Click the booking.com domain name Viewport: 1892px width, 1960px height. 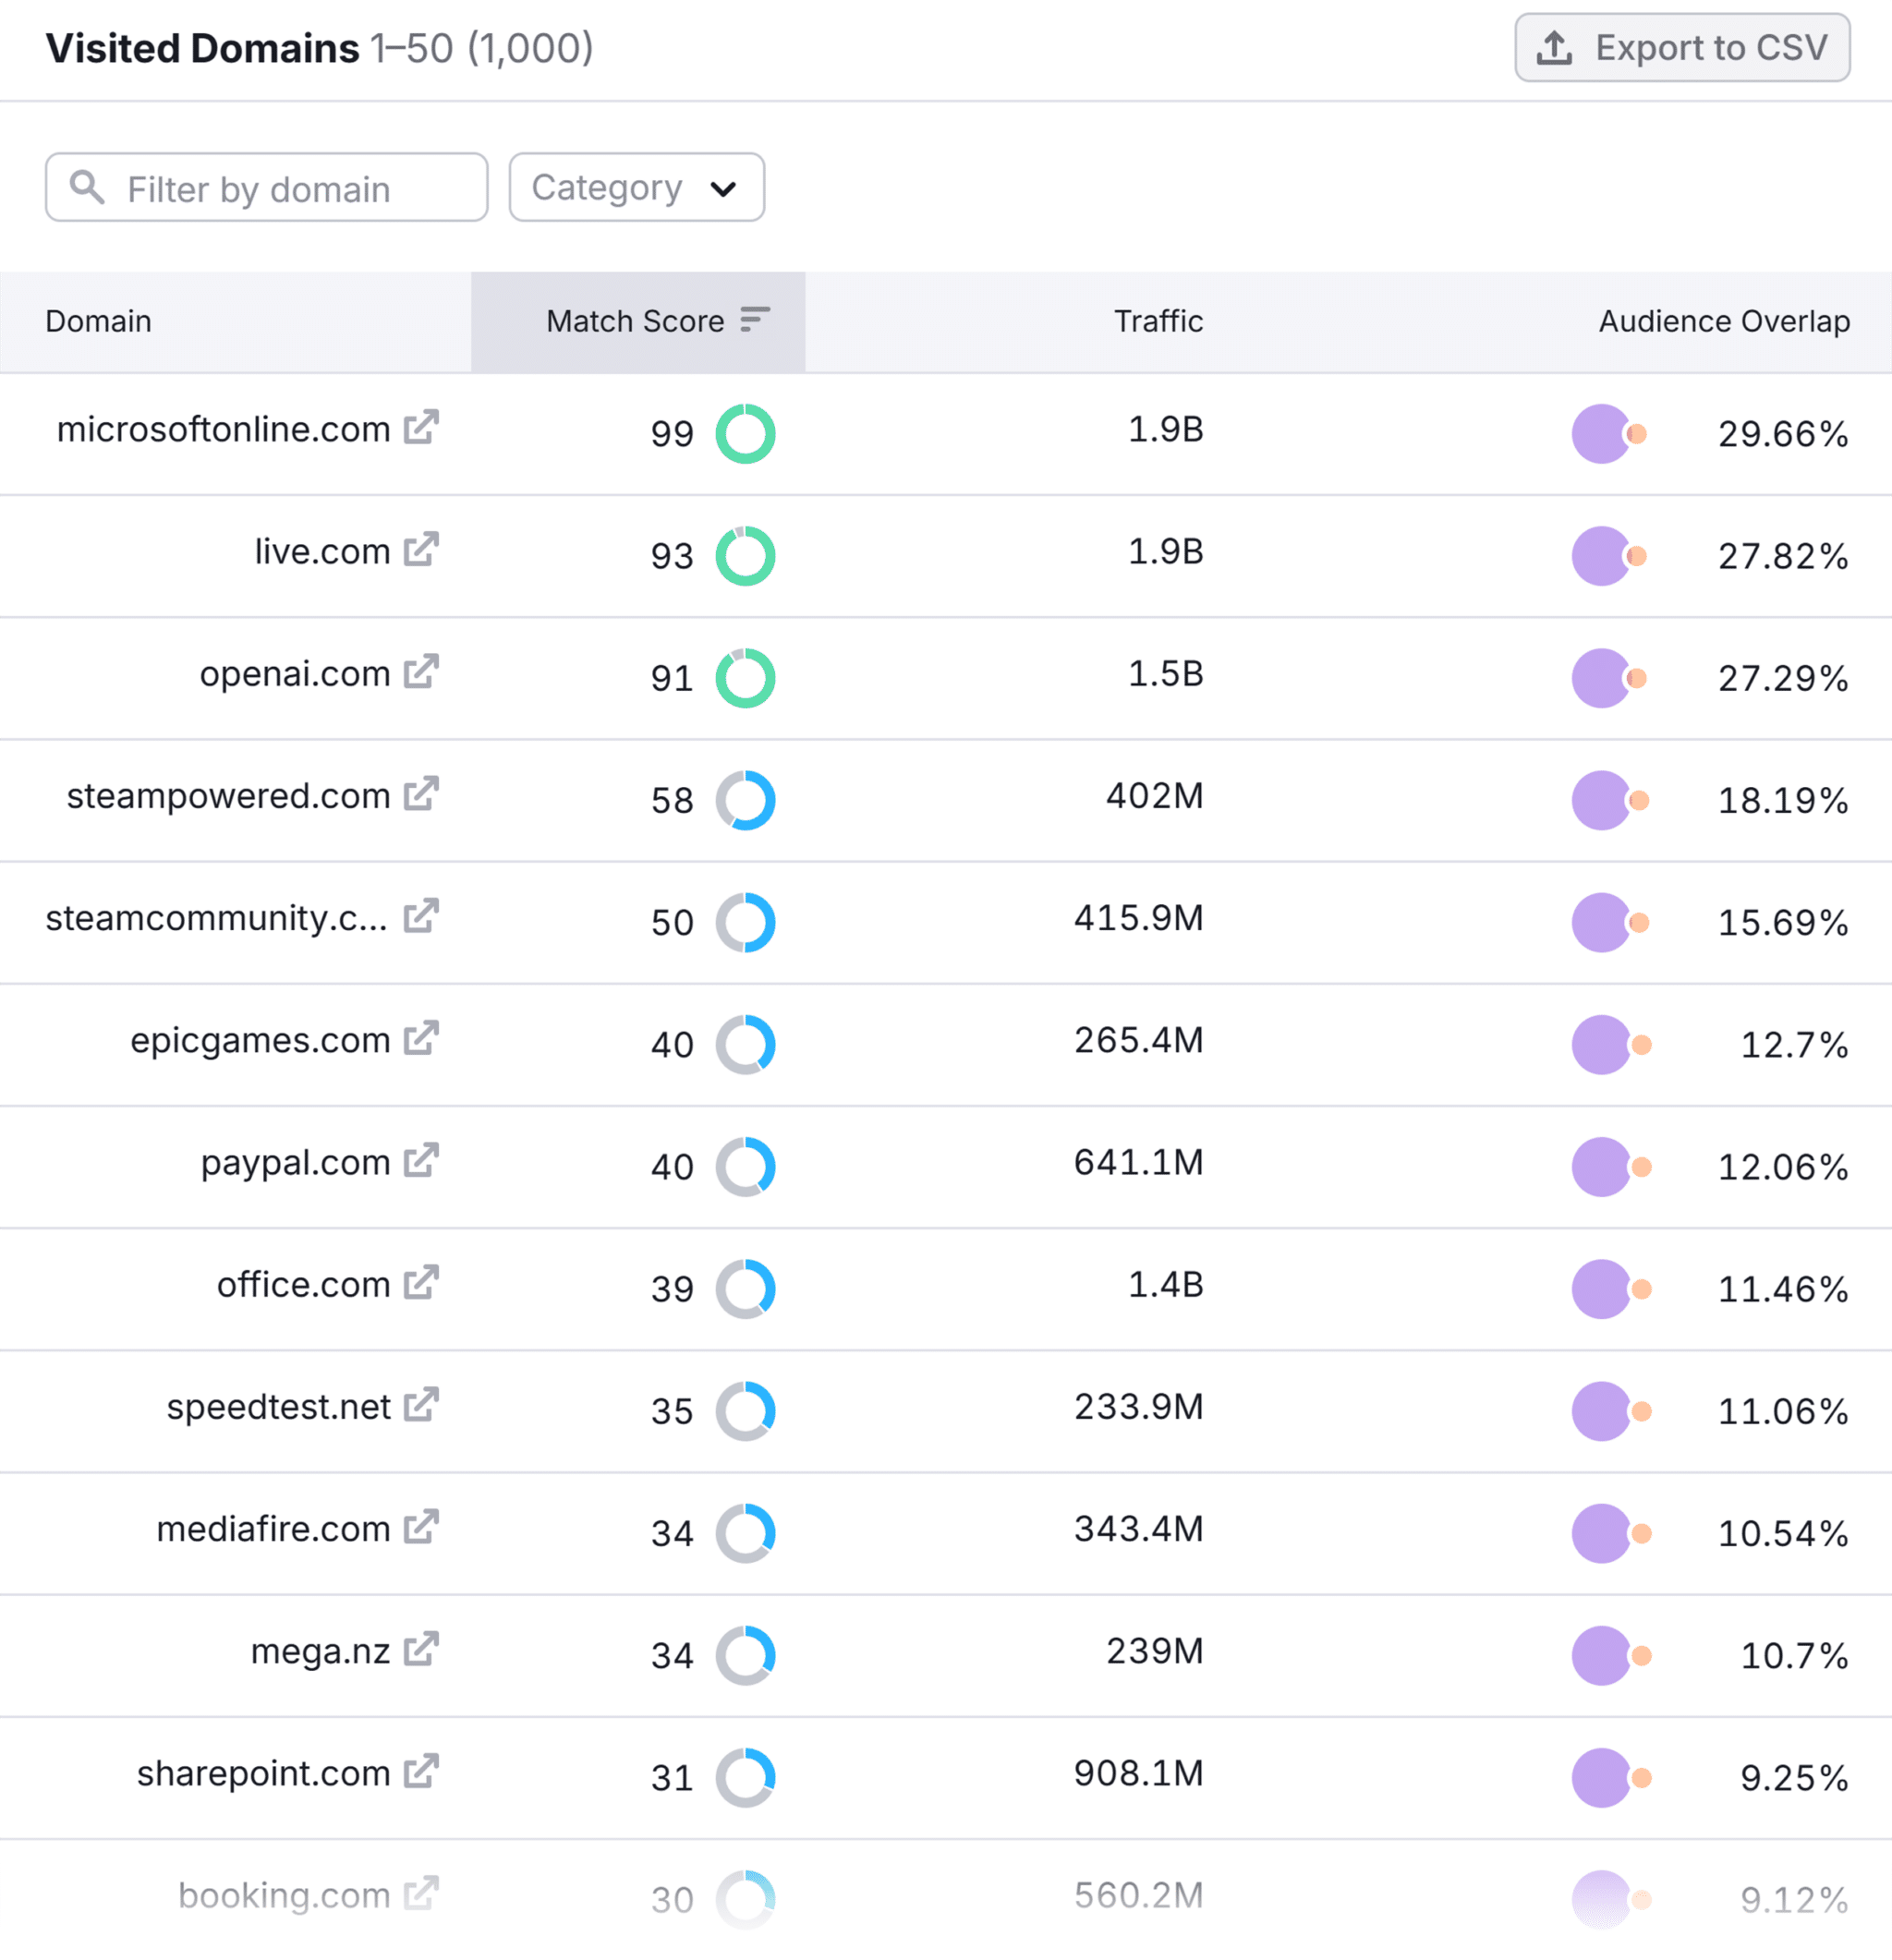coord(284,1896)
